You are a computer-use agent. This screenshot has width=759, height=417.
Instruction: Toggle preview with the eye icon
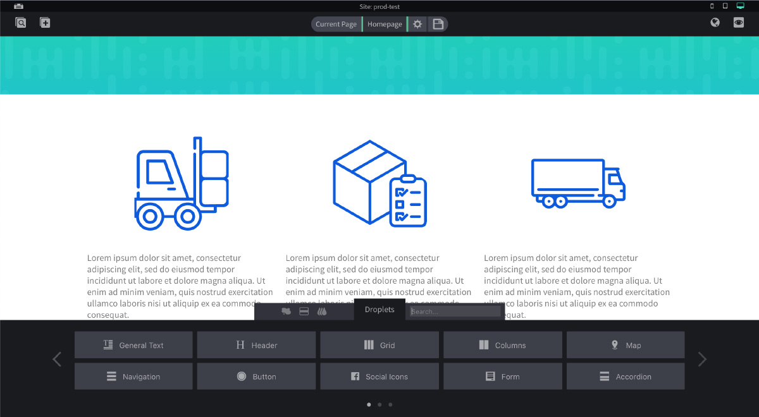(738, 23)
